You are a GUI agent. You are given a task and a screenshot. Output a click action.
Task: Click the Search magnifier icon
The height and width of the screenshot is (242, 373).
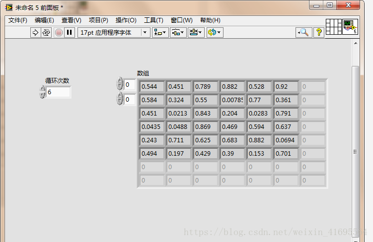point(304,32)
